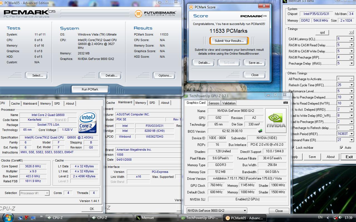Open the Sensors tab in GPU-Z
Image resolution: width=356 pixels, height=222 pixels.
coord(214,103)
